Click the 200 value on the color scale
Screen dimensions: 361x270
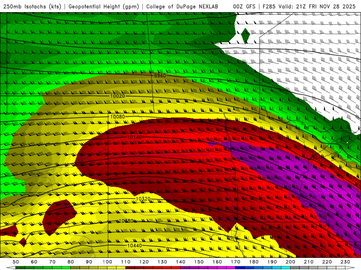coord(290,262)
